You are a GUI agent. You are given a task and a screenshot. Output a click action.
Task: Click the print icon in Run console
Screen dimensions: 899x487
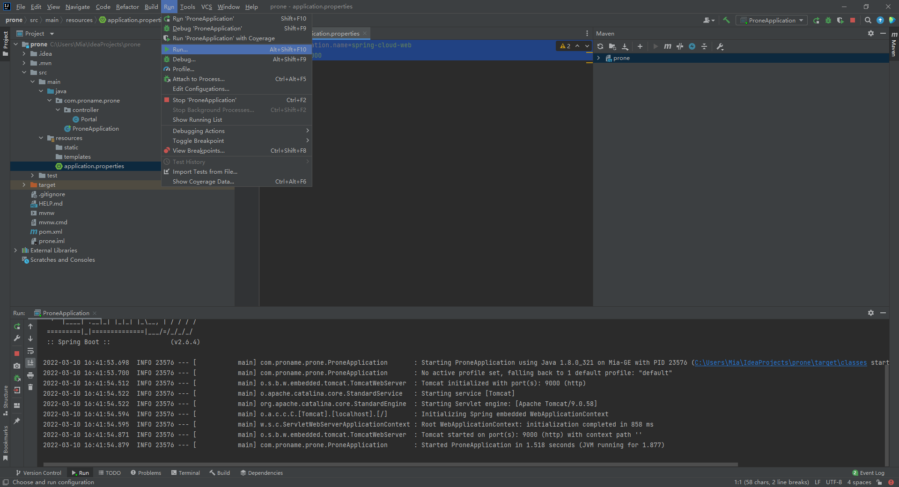(x=30, y=375)
